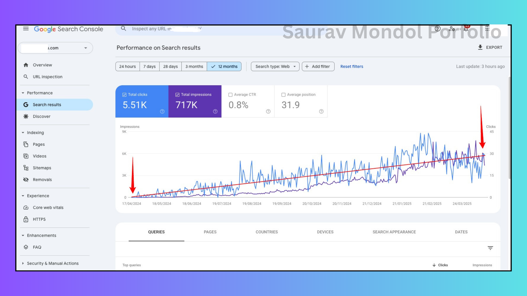Screen dimensions: 527x296
Task: Switch to the DATES tab
Action: click(461, 232)
